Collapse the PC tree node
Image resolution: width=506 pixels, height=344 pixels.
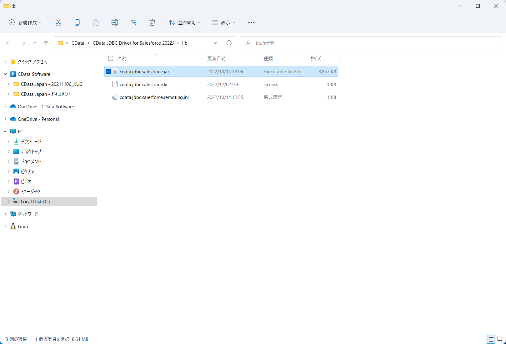click(x=5, y=131)
